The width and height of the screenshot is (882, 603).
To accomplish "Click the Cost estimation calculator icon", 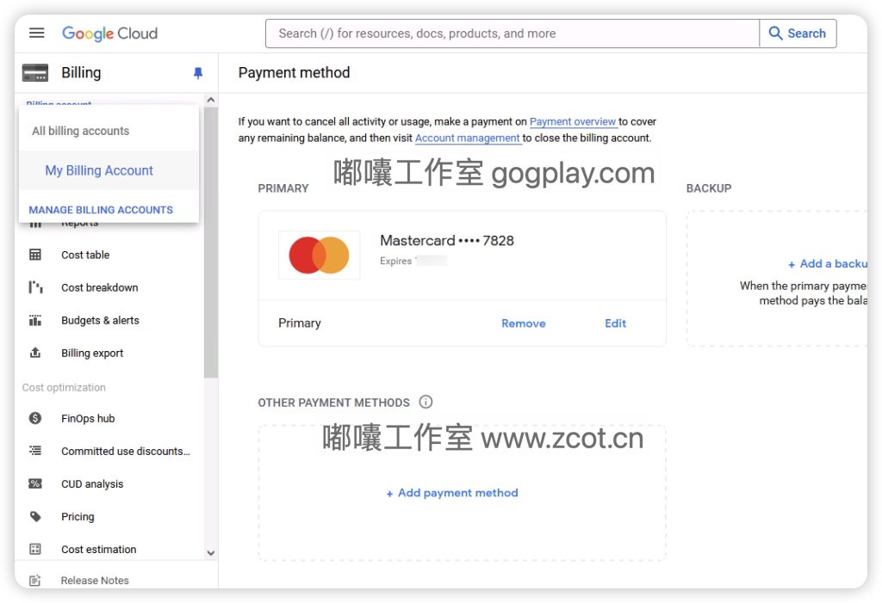I will [34, 549].
